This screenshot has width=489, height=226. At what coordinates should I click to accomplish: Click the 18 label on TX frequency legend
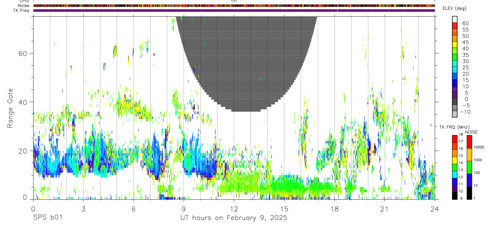(460, 135)
